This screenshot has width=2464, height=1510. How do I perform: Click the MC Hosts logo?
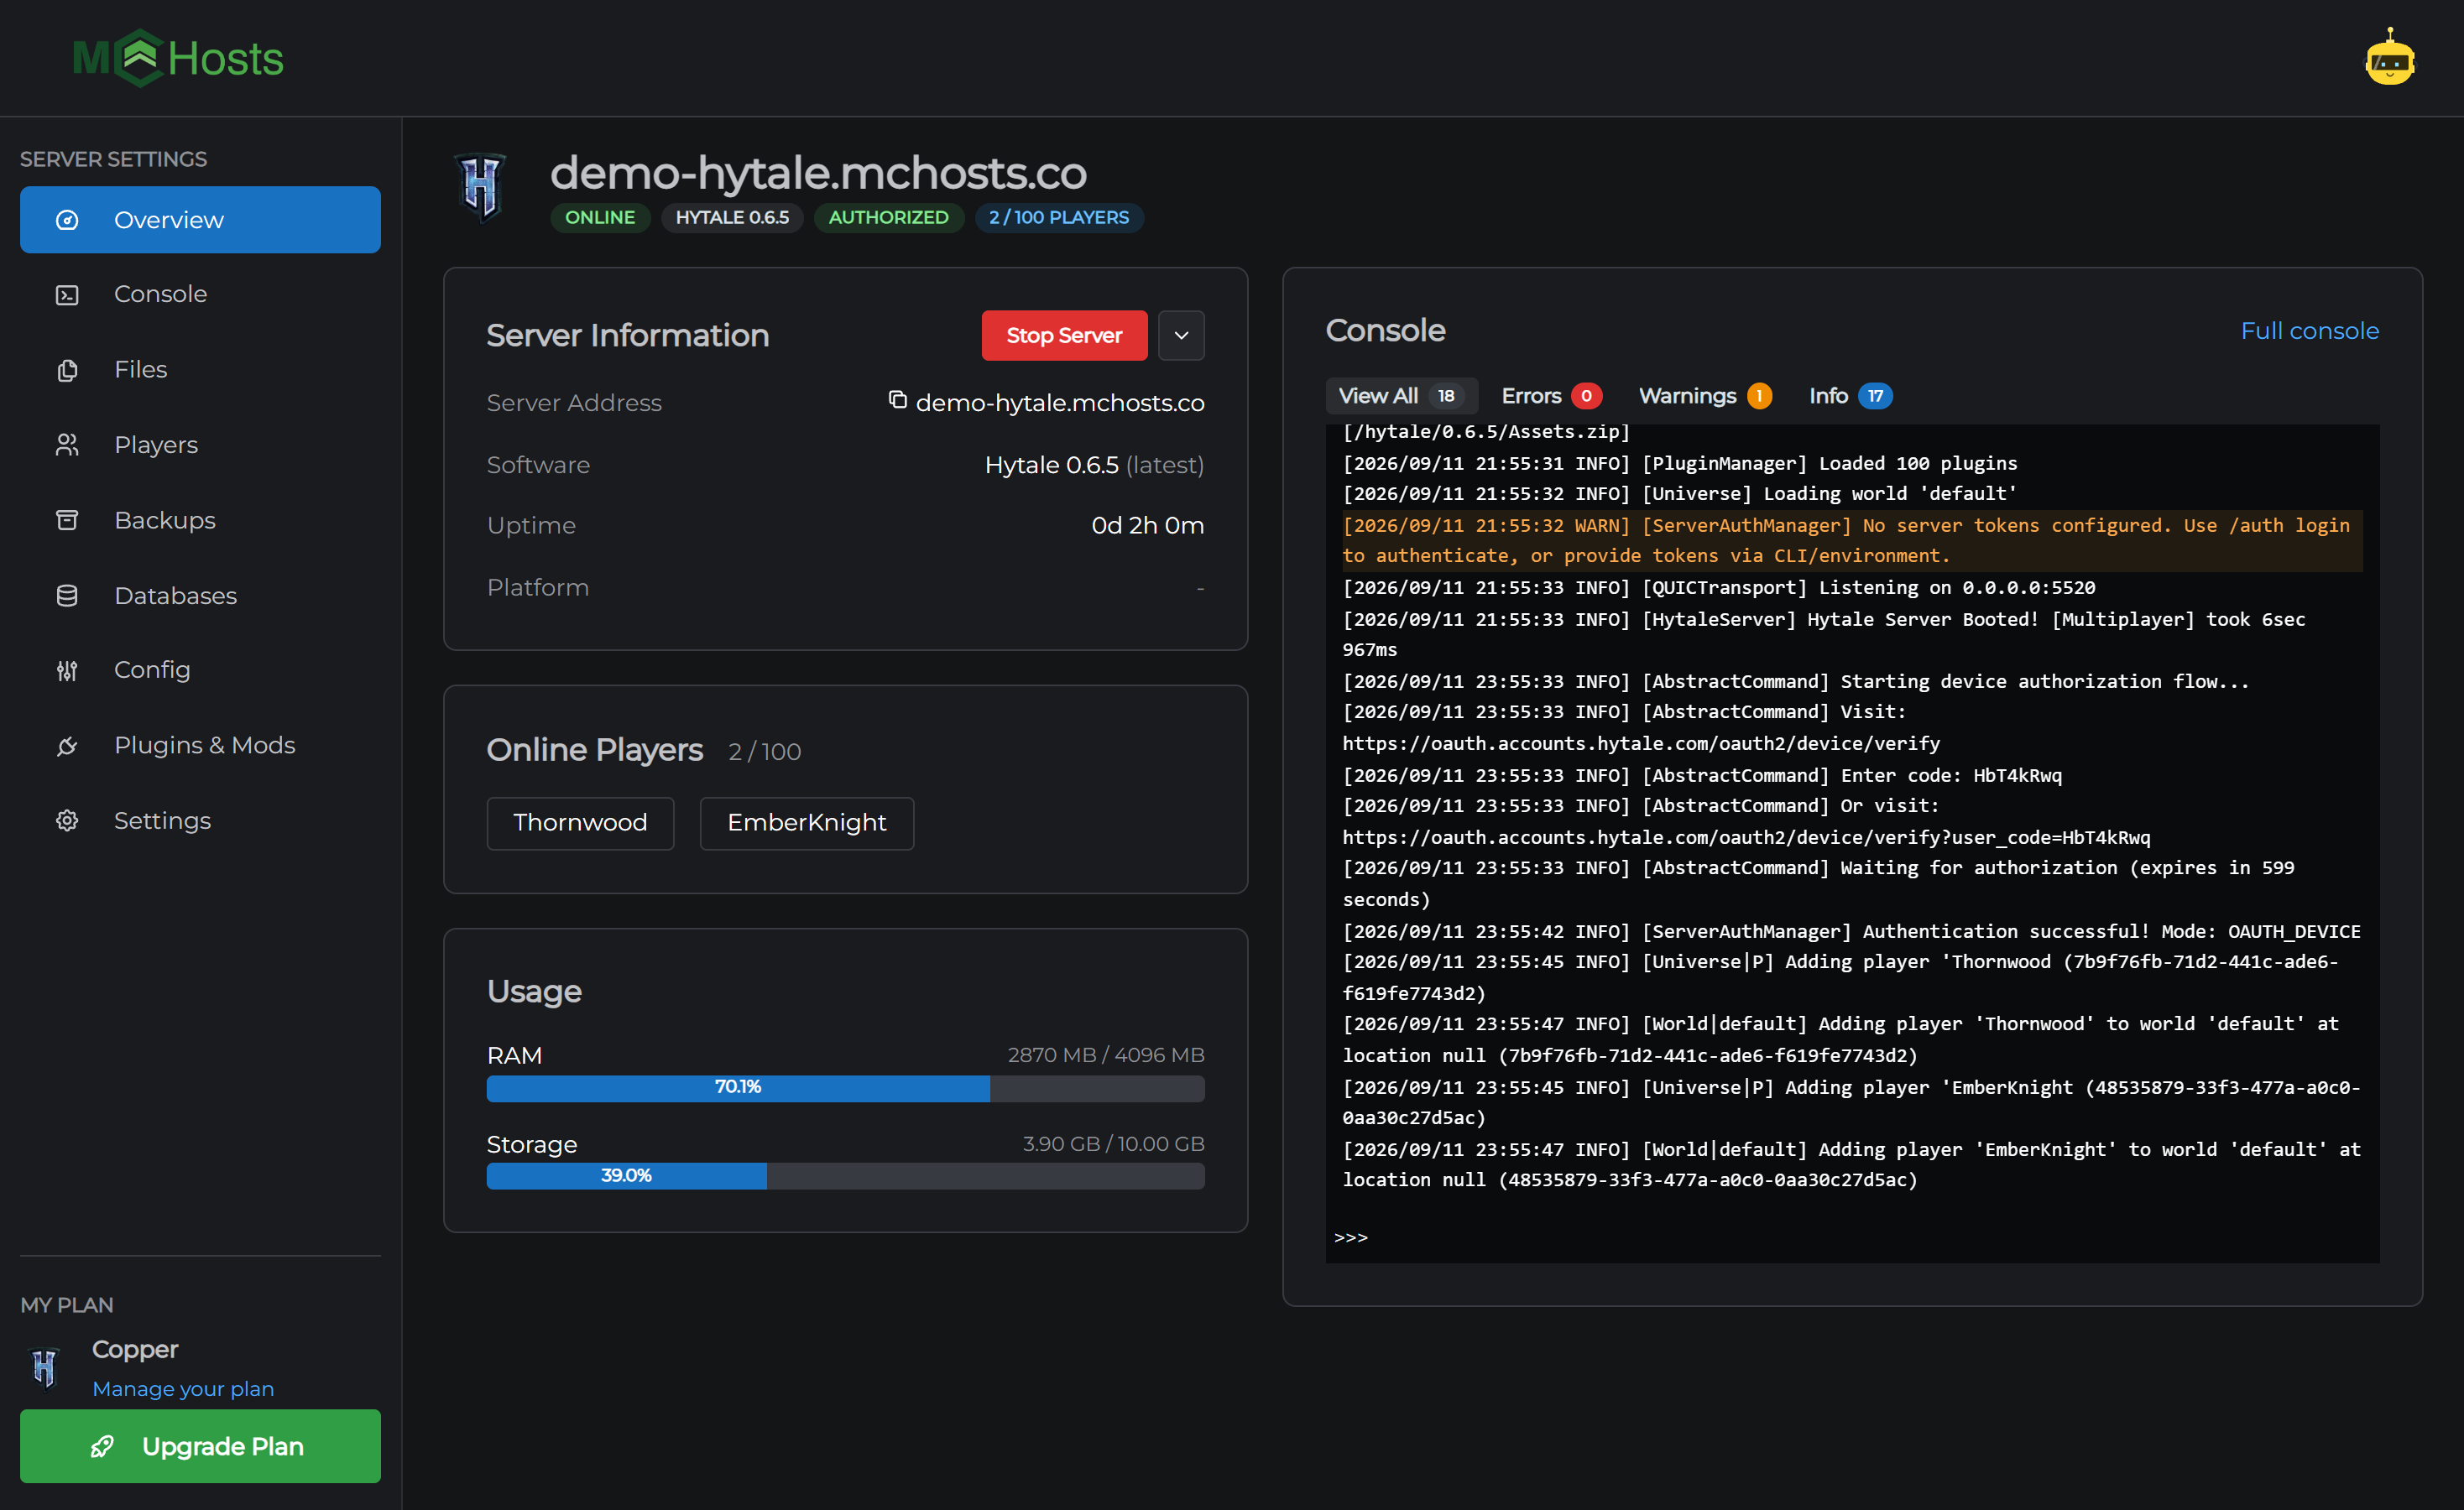[178, 58]
